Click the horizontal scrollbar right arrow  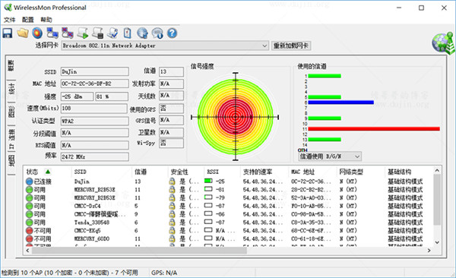click(429, 251)
